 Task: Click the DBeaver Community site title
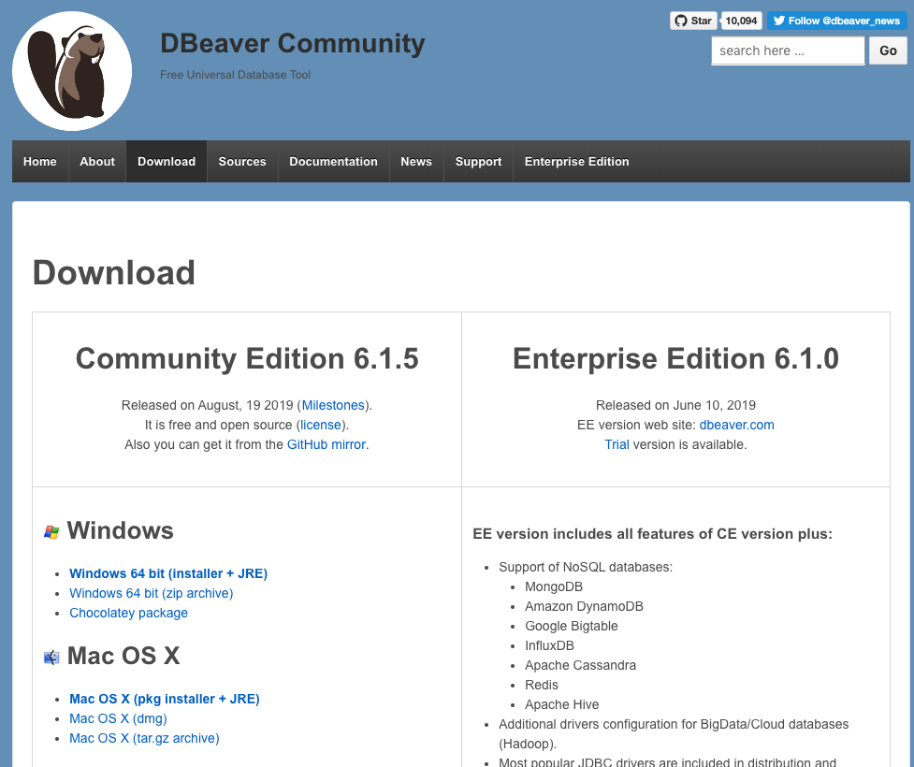(x=293, y=44)
